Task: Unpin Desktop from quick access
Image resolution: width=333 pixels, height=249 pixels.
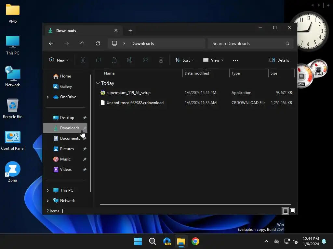Action: point(85,117)
